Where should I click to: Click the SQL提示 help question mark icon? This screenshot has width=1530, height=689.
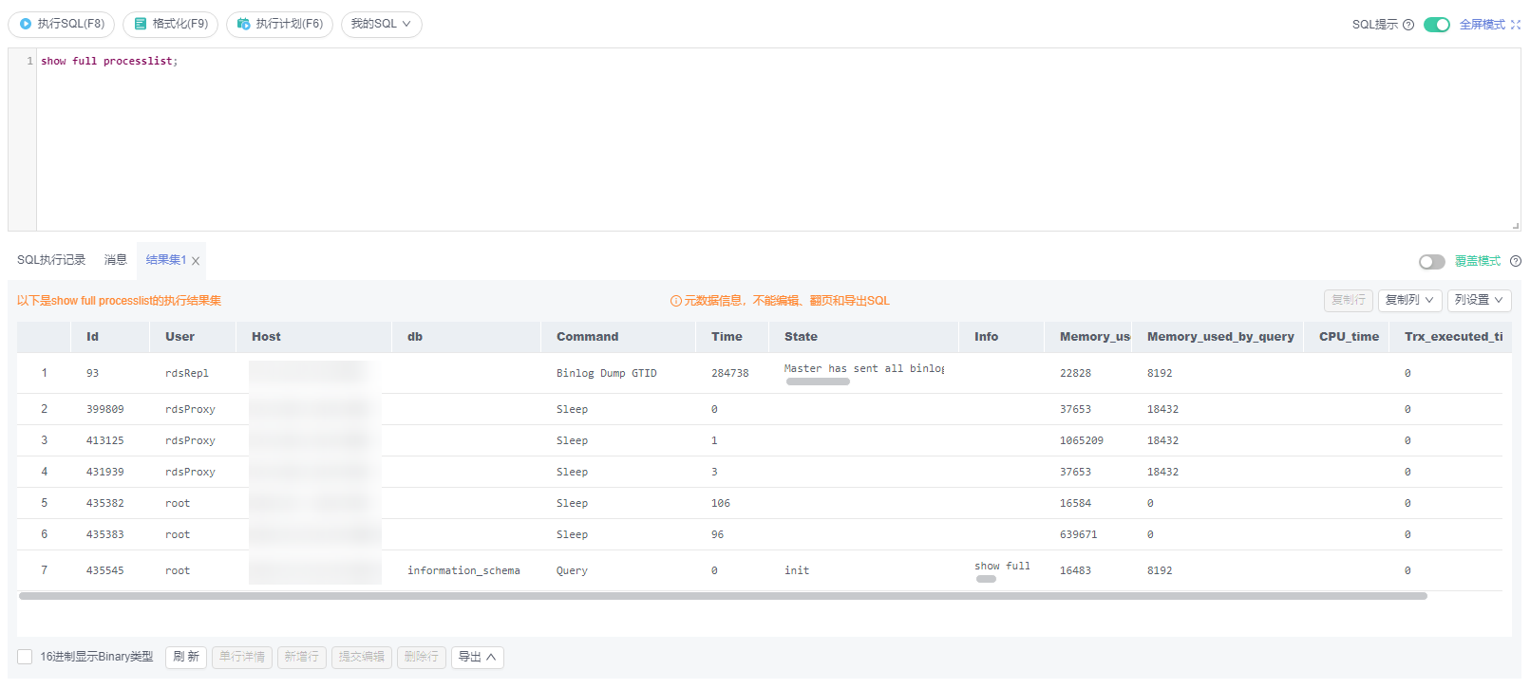pyautogui.click(x=1408, y=25)
